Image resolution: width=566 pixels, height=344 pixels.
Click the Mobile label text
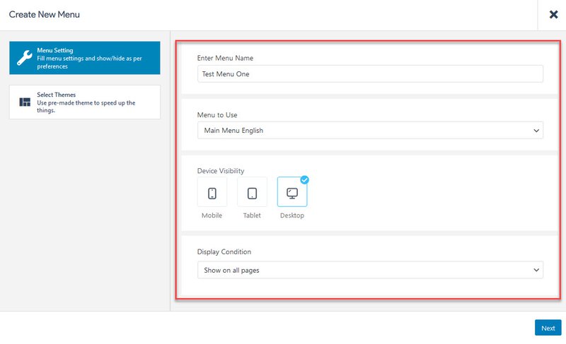pyautogui.click(x=212, y=215)
